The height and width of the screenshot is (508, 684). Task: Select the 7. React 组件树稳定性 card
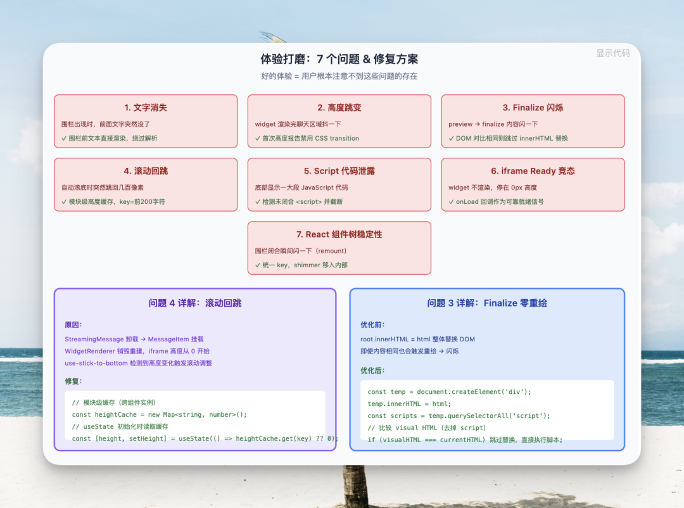pyautogui.click(x=339, y=248)
